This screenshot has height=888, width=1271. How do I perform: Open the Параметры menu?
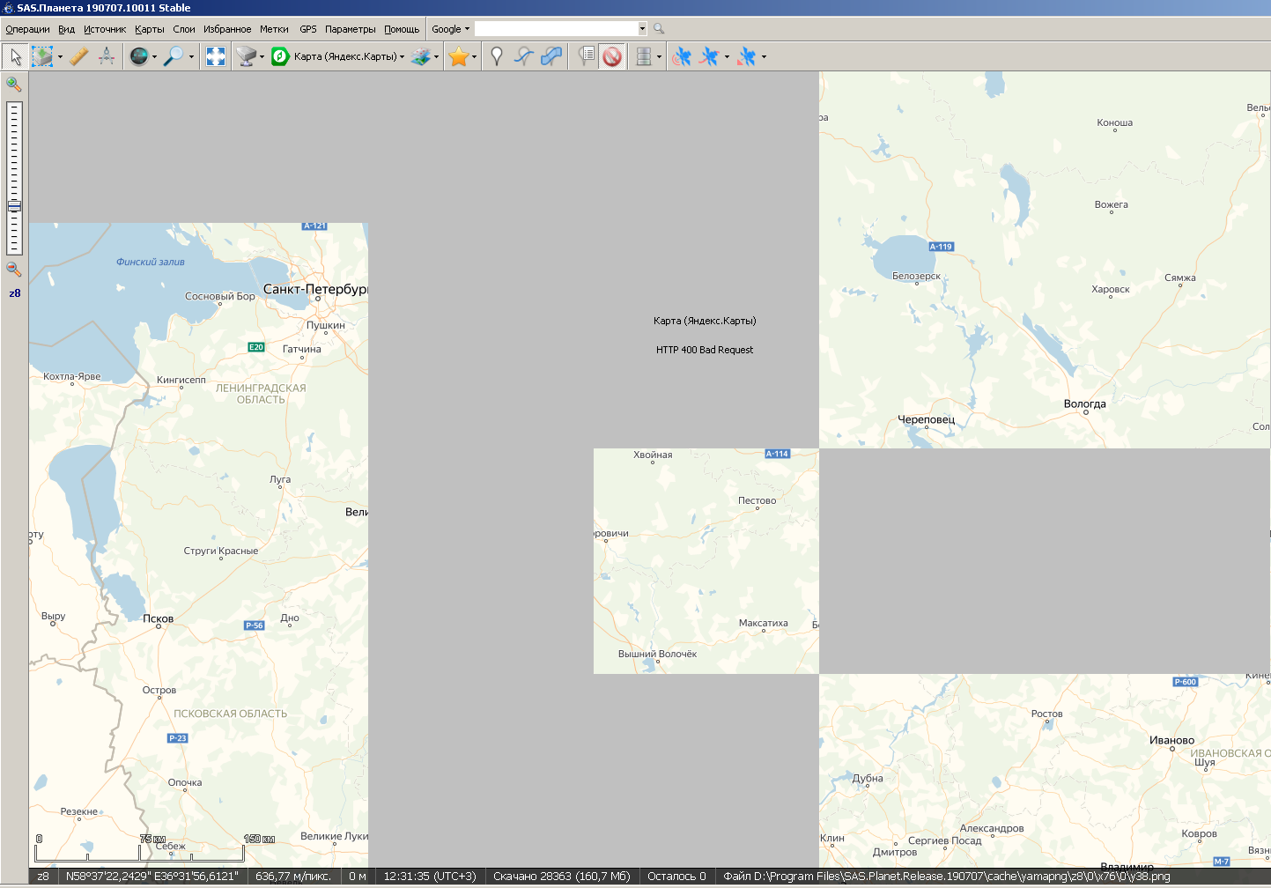[350, 29]
